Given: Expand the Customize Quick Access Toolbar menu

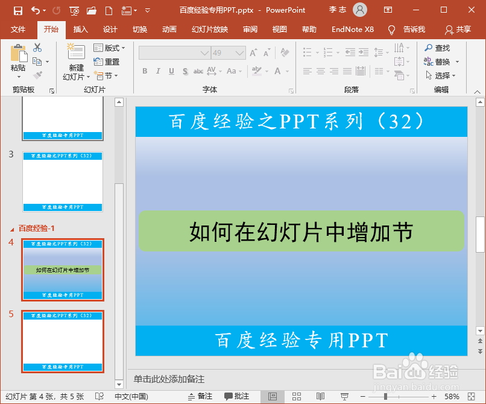Looking at the screenshot, I should coord(148,11).
